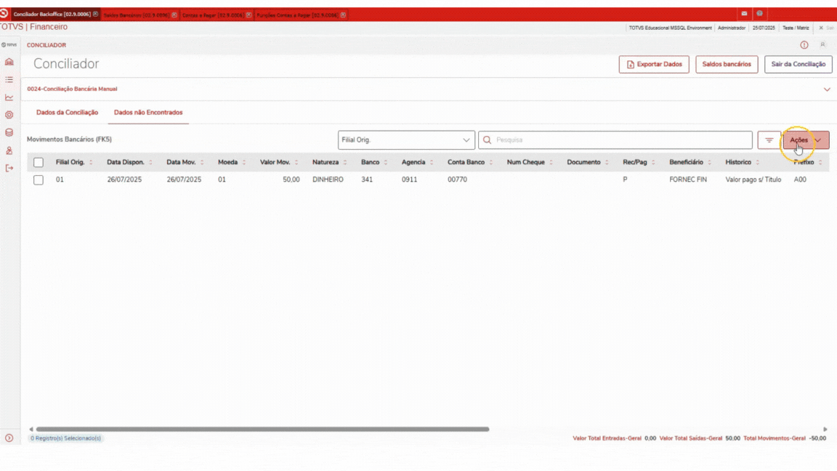This screenshot has height=471, width=837.
Task: Click the logout arrow icon in sidebar
Action: (9, 168)
